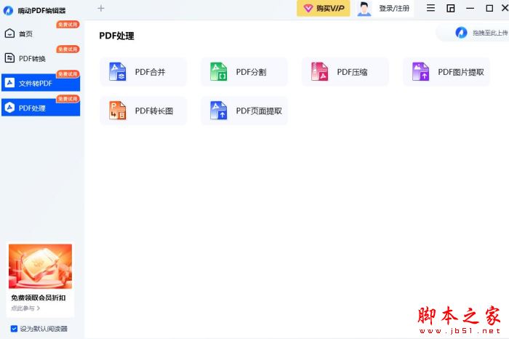
Task: Click the user avatar icon
Action: click(364, 9)
